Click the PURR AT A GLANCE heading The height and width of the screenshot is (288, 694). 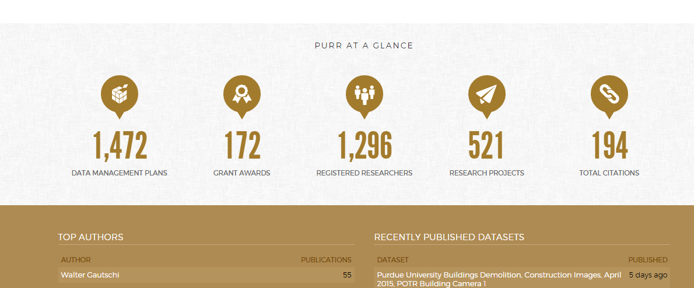pyautogui.click(x=364, y=45)
